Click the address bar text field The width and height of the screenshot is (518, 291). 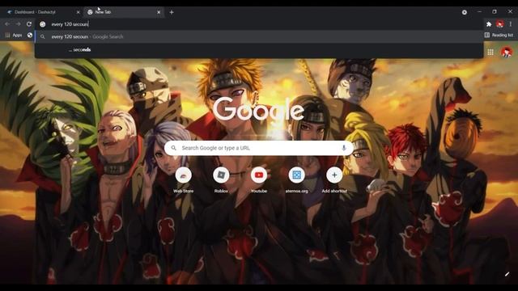(x=259, y=24)
